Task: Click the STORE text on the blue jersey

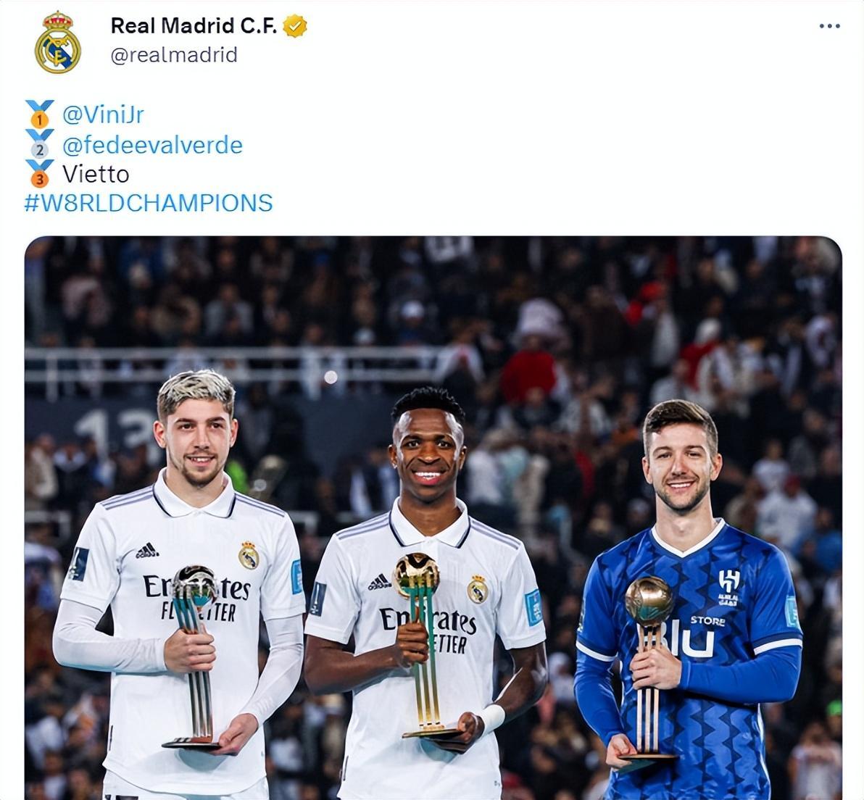Action: [x=707, y=621]
